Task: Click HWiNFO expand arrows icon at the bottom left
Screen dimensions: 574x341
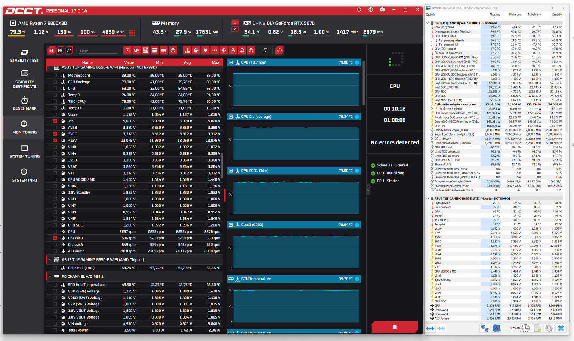Action: pos(430,328)
